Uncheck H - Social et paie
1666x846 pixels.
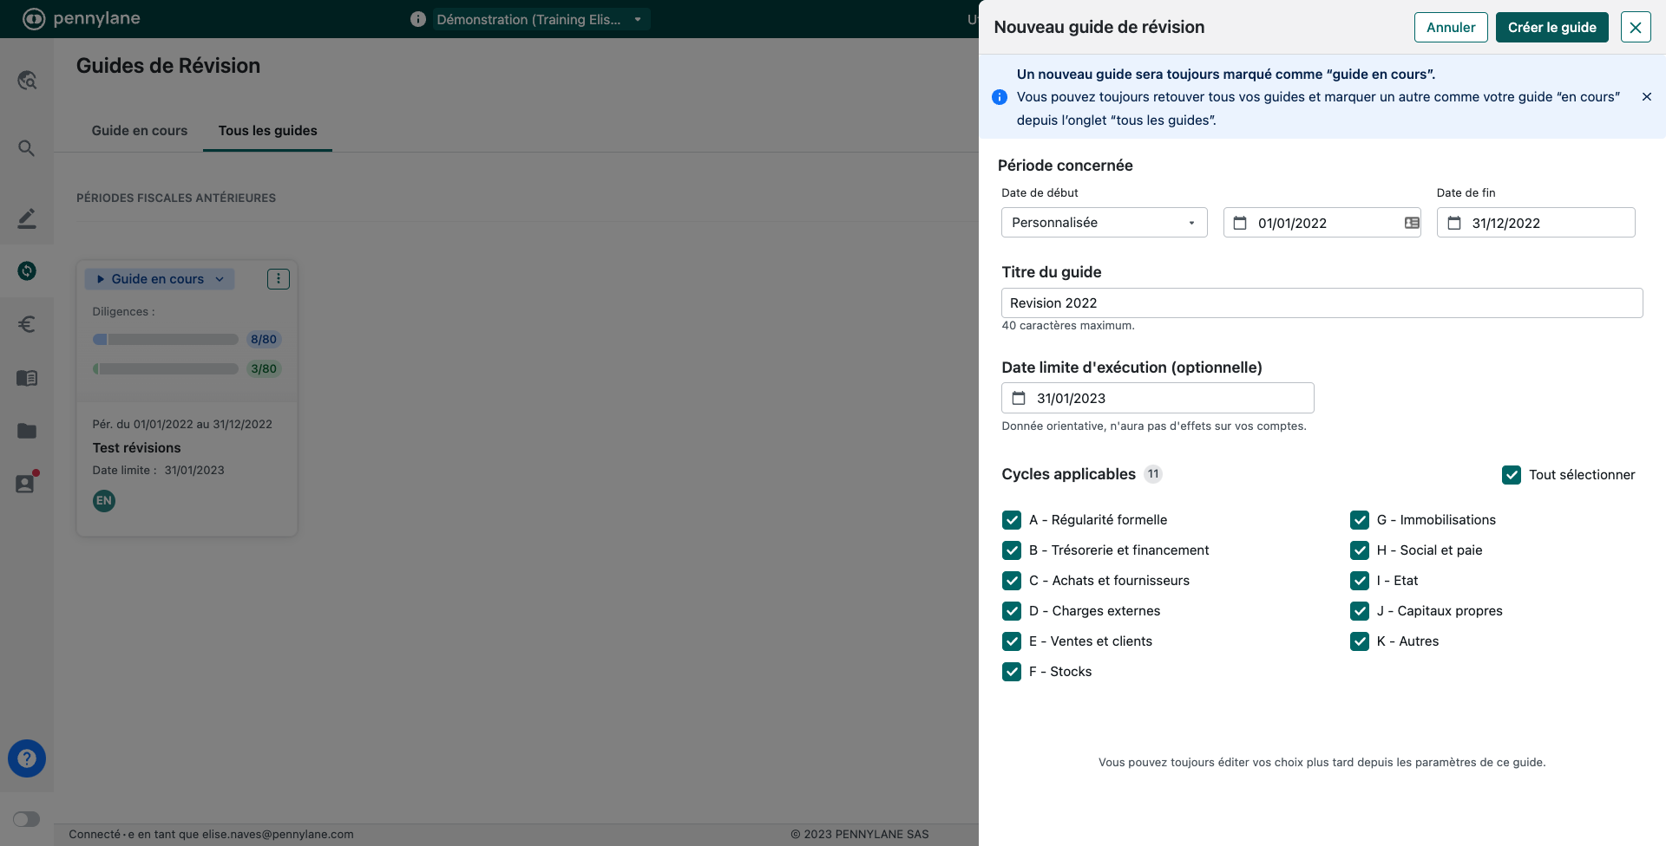point(1360,550)
